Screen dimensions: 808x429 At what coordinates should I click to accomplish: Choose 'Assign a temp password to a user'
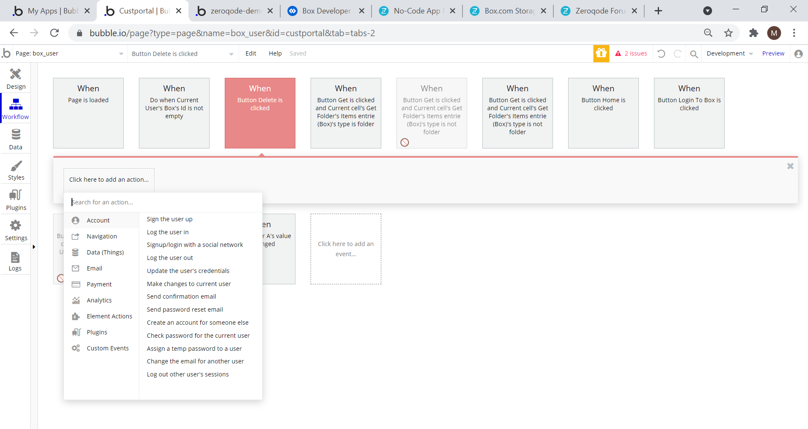(x=194, y=349)
